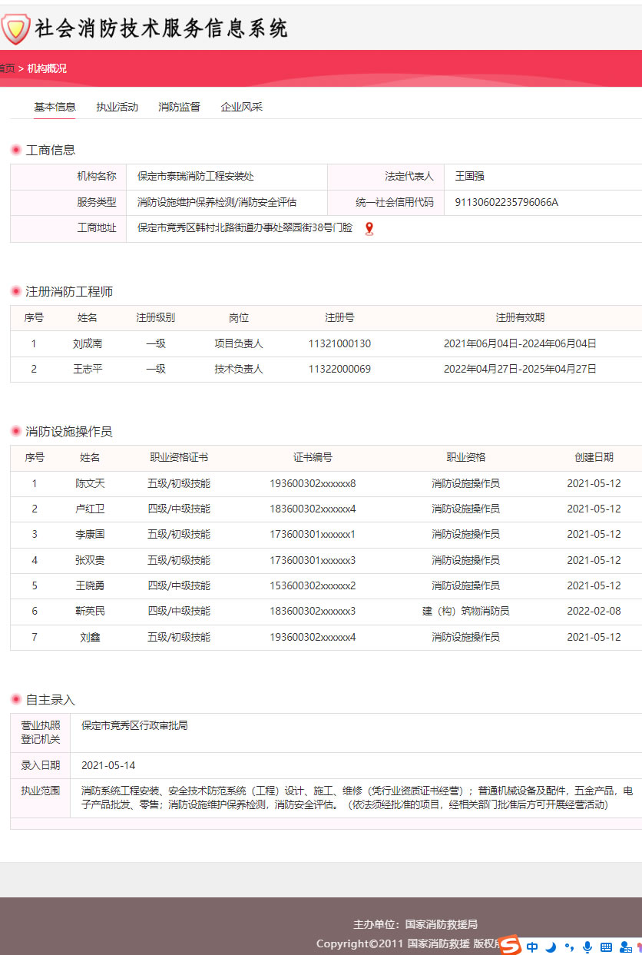Click the shield logo in the header
The height and width of the screenshot is (955, 642).
coord(15,29)
